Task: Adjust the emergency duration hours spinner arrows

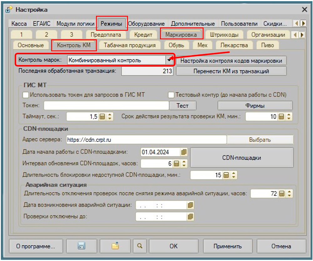Action: tap(289, 194)
